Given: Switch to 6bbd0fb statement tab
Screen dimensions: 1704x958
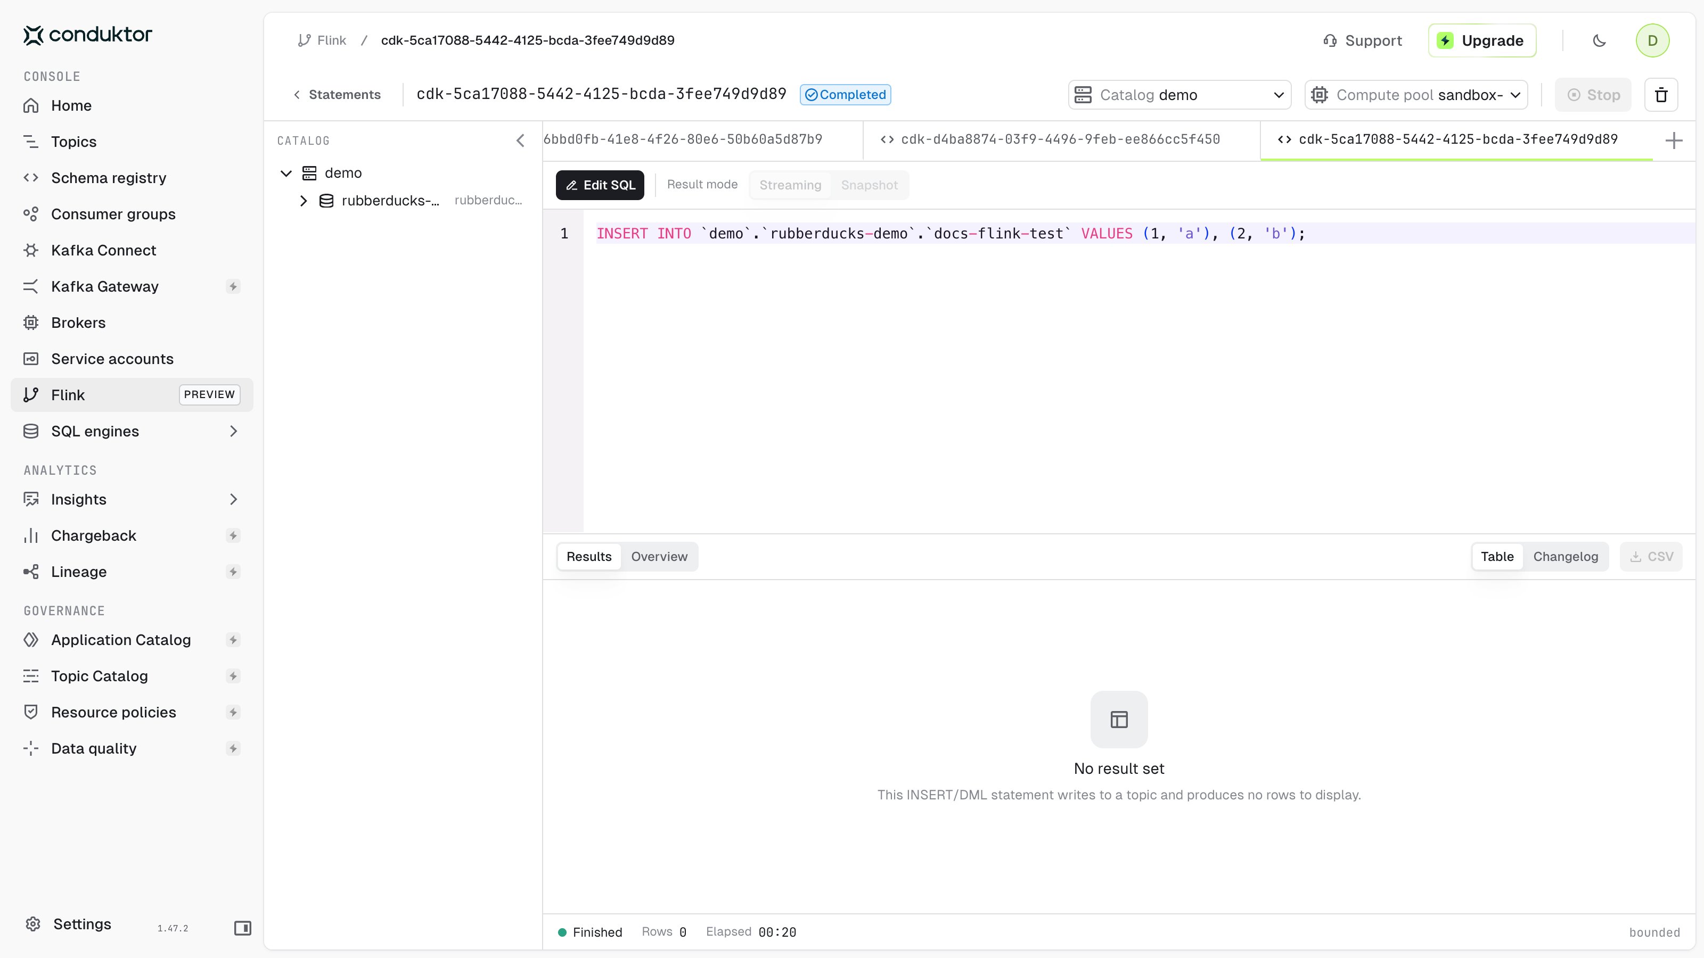Looking at the screenshot, I should (x=702, y=140).
